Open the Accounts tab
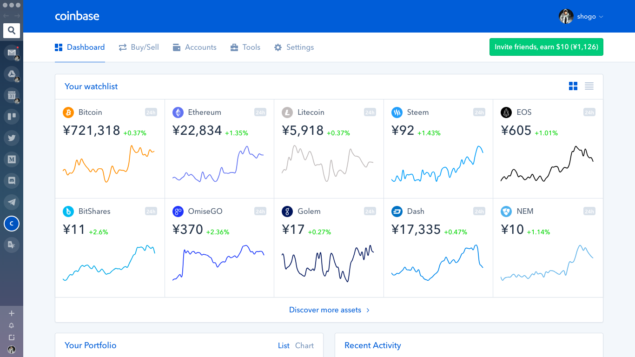The height and width of the screenshot is (357, 635). (x=194, y=47)
